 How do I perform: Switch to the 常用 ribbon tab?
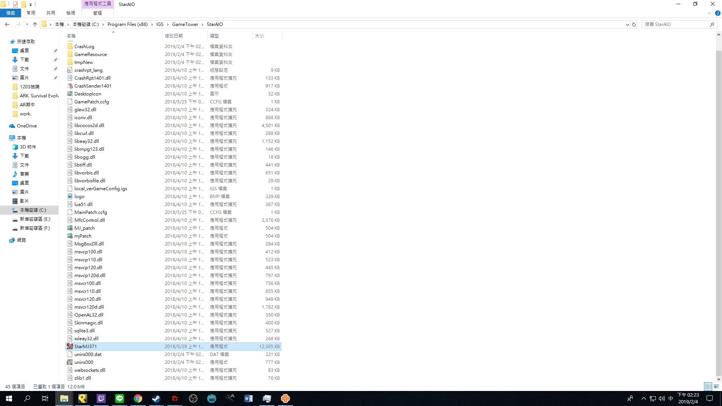(31, 13)
